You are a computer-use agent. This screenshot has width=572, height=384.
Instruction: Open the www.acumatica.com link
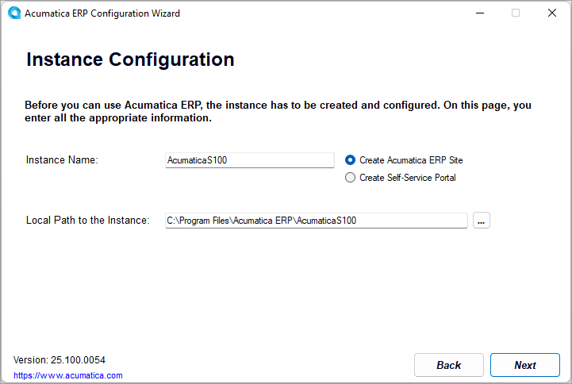[x=68, y=375]
